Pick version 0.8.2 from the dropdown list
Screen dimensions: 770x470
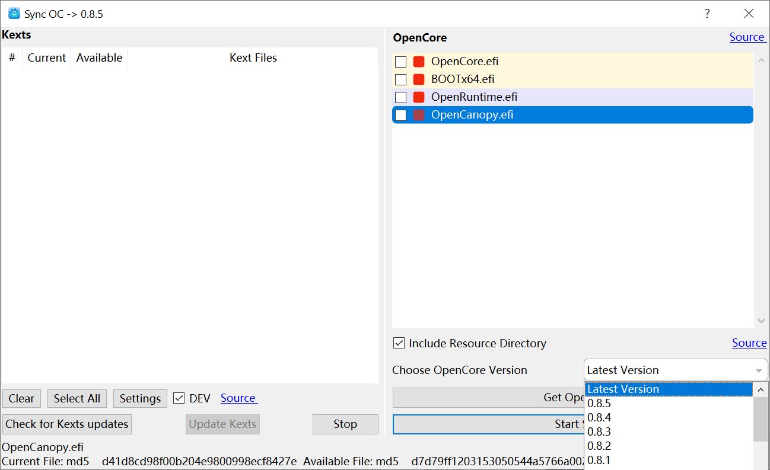(669, 446)
